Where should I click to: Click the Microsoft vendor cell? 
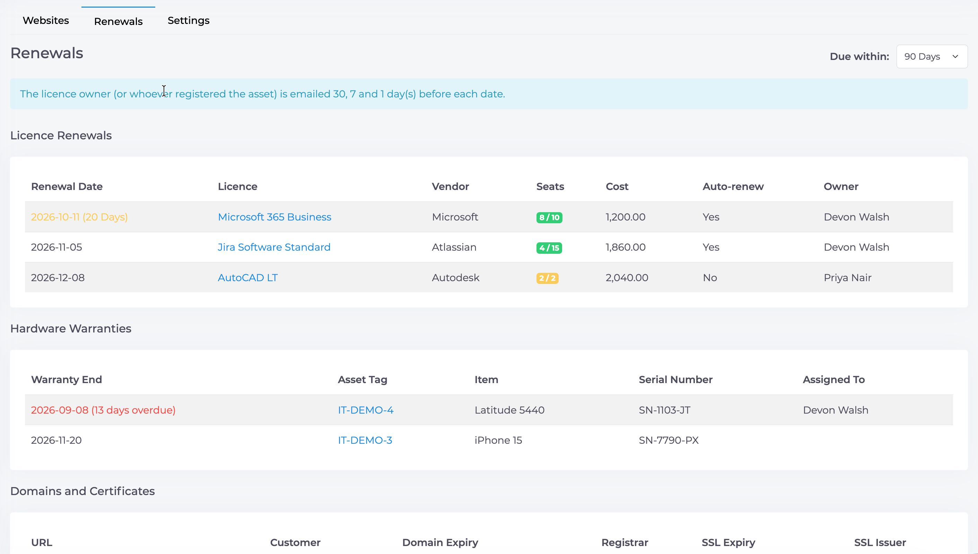tap(455, 217)
